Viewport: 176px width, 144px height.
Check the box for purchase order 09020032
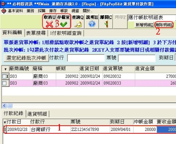click(4, 76)
